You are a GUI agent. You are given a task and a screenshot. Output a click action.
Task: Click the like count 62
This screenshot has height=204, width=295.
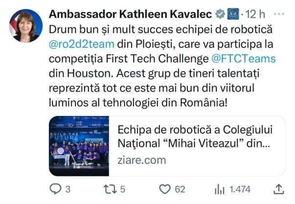[x=180, y=189]
